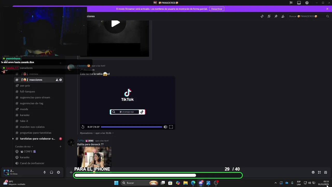
Task: Dismiss the Streamer mode purple banner
Action: coord(327,9)
